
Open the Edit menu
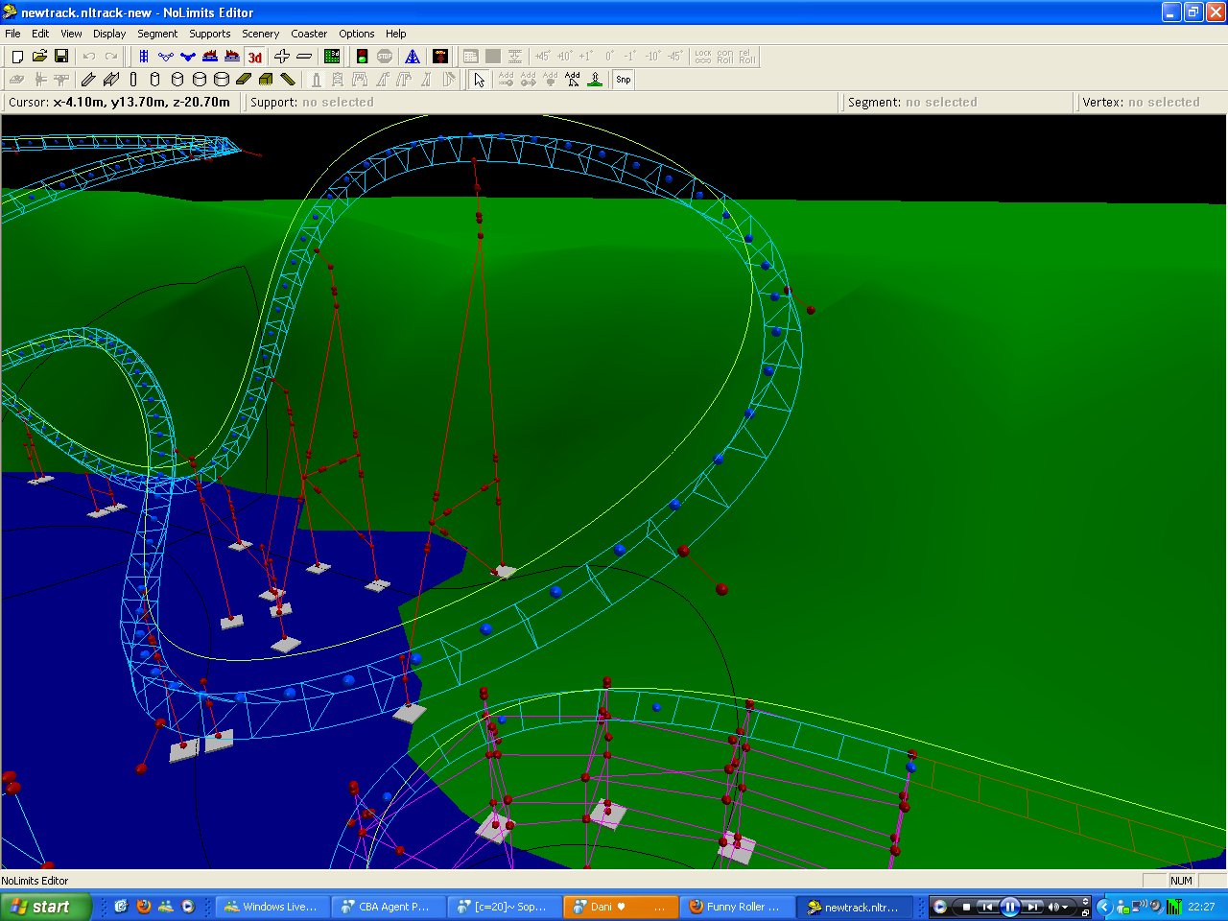[40, 34]
